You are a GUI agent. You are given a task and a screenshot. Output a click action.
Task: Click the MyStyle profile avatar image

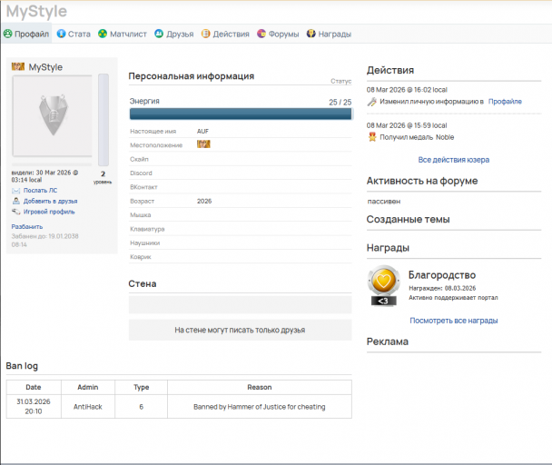[53, 116]
